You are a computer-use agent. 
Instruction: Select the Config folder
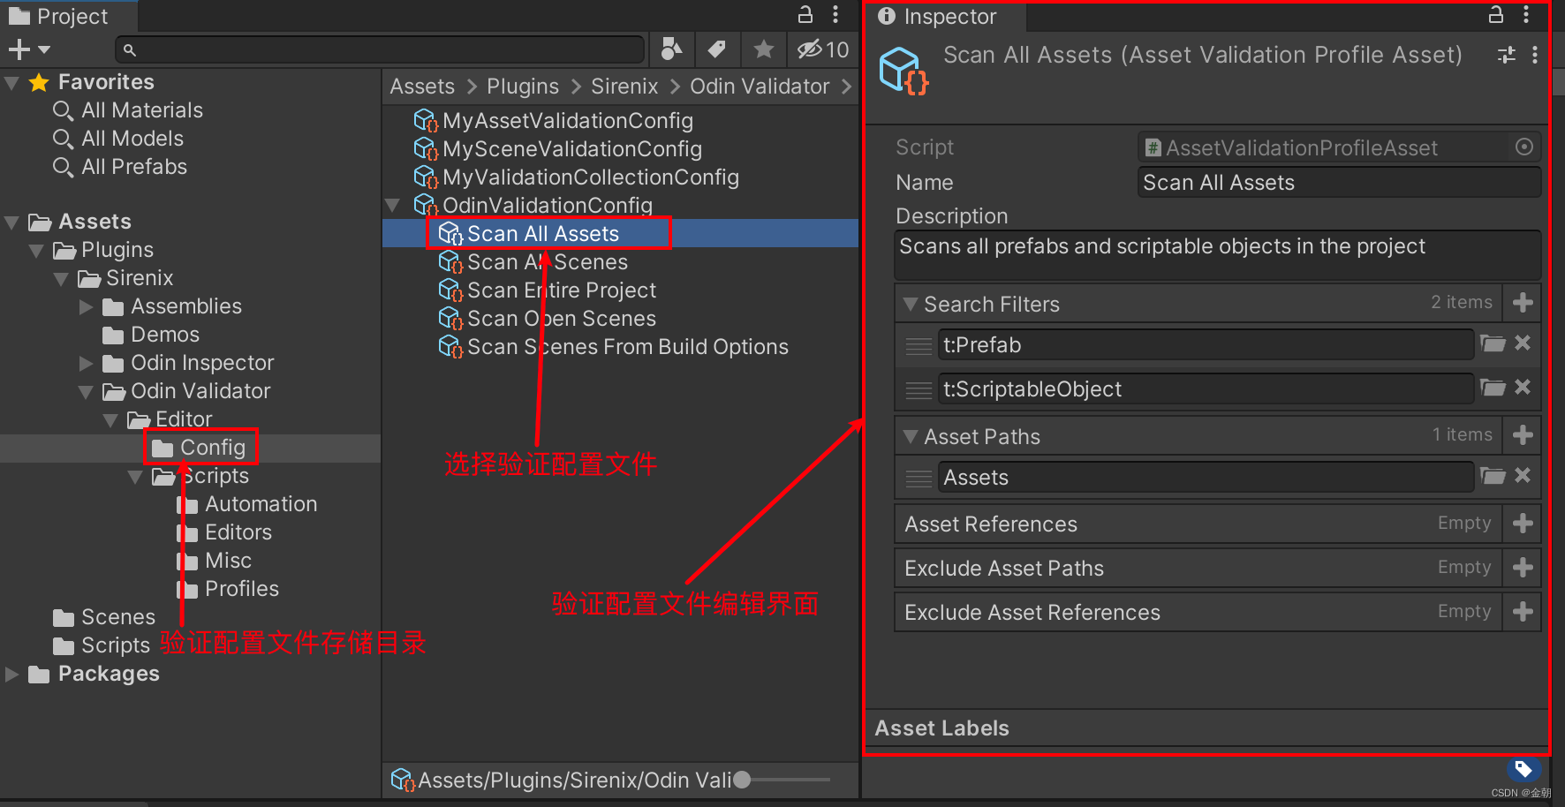[213, 448]
